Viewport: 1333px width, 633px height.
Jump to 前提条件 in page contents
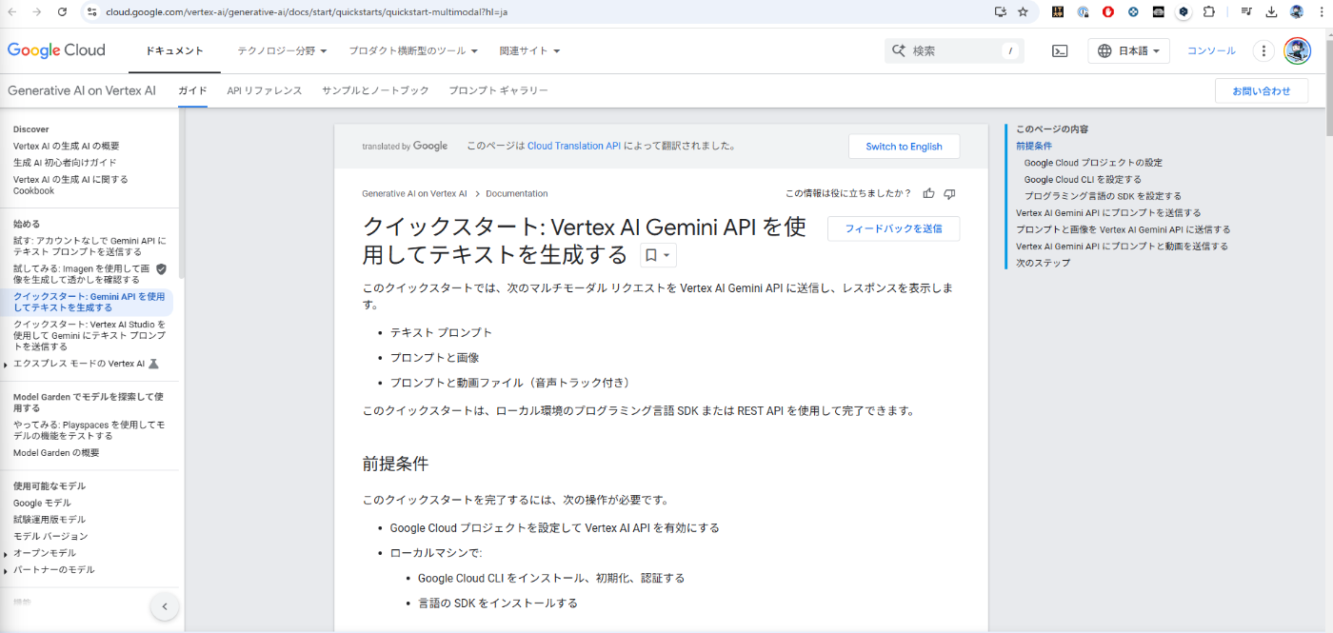point(1033,146)
